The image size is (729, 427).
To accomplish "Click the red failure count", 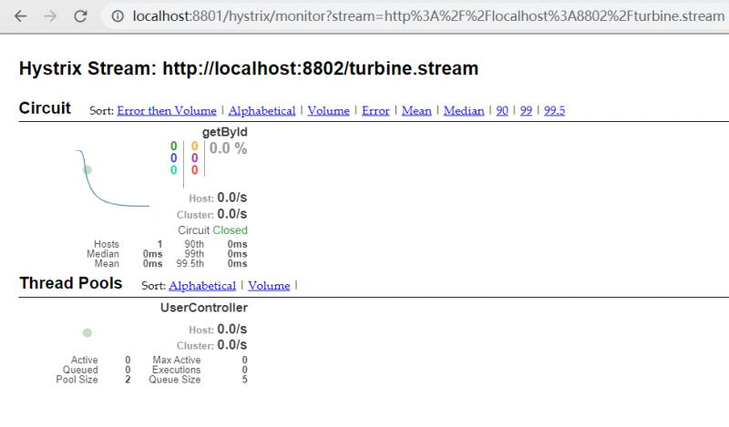I will coord(194,170).
